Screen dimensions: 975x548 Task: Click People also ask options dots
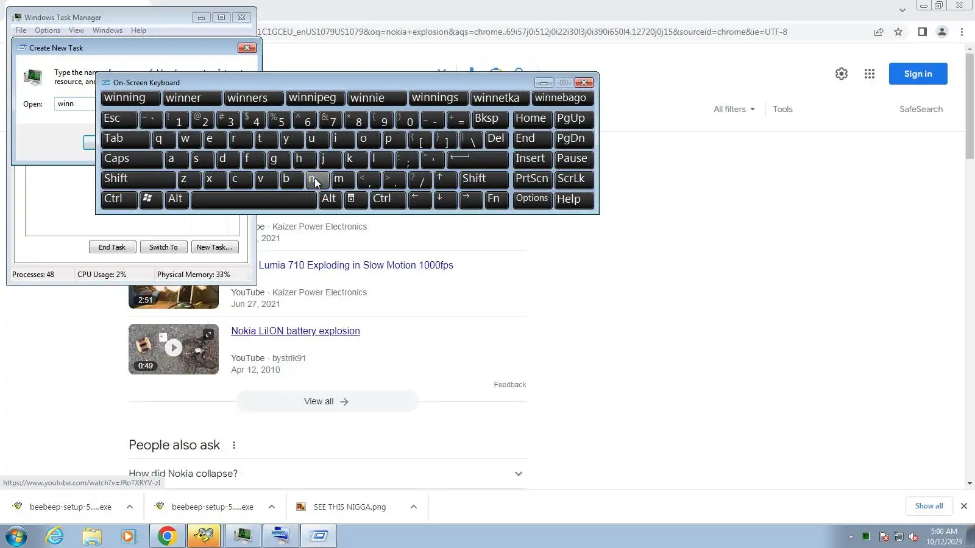coord(234,445)
